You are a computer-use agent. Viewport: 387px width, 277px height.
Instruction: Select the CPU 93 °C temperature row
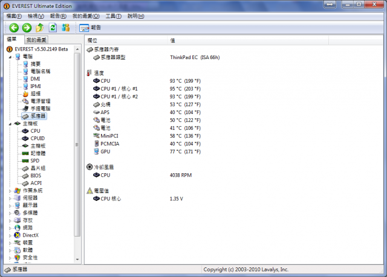pos(147,81)
